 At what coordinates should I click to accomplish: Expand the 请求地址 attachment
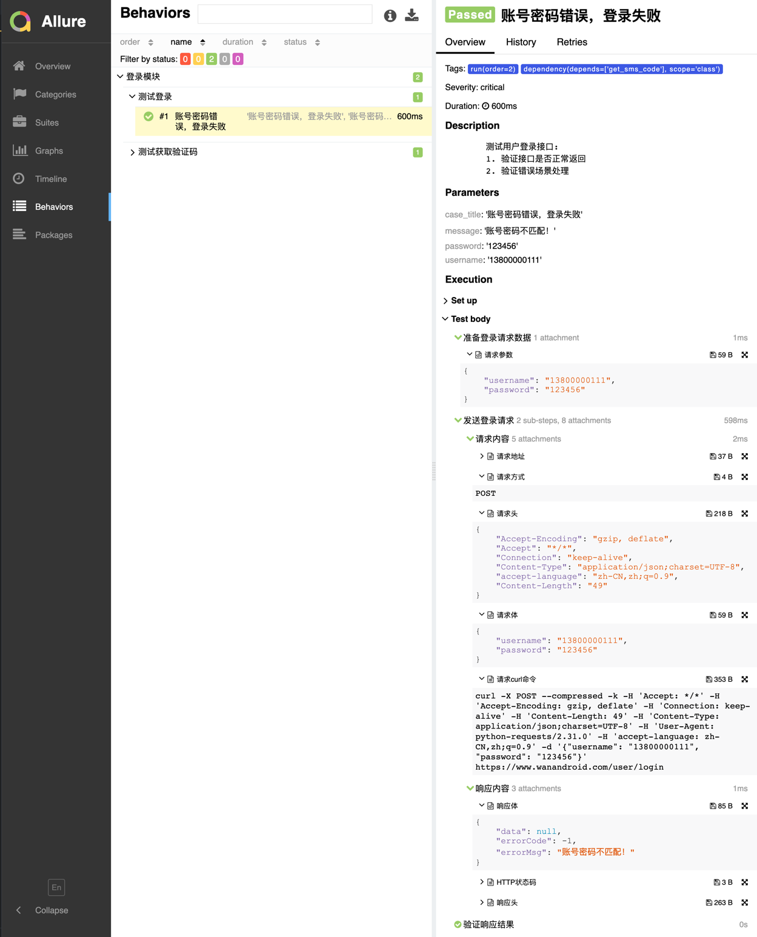tap(482, 456)
